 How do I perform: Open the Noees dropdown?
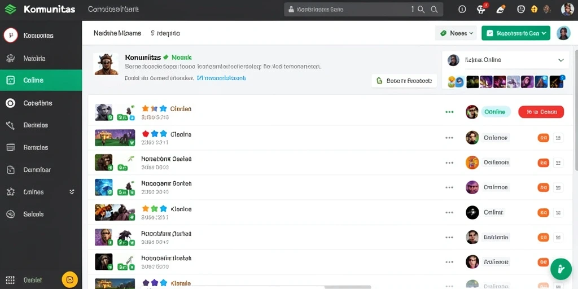456,33
